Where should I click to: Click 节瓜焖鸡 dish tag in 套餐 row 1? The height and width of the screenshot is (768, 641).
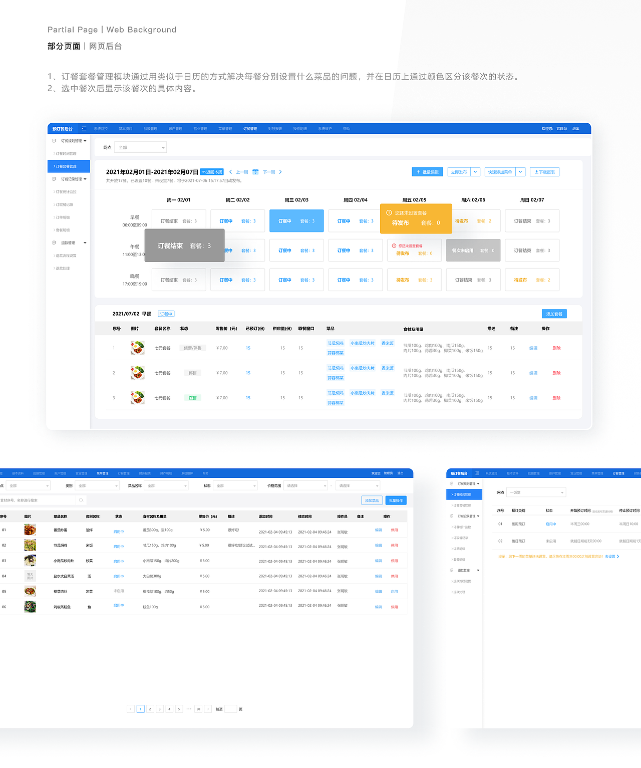click(x=336, y=343)
